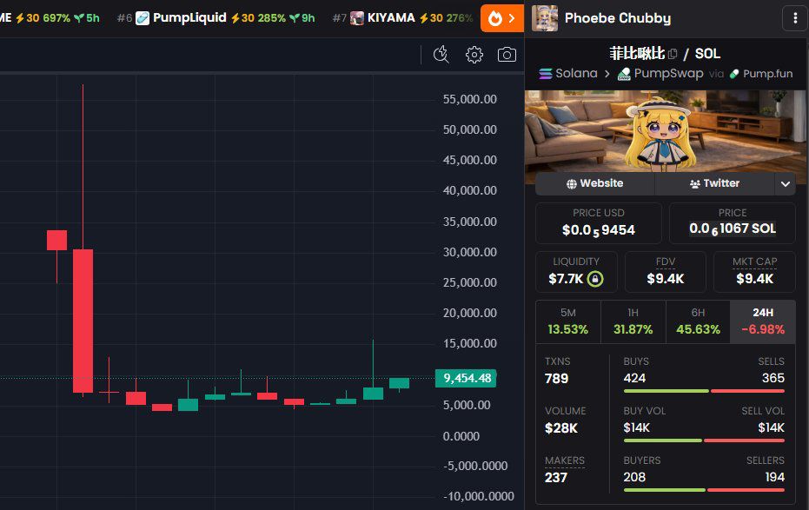The image size is (809, 510).
Task: Click the PRICE USD $0.0₅9454 box
Action: point(599,222)
